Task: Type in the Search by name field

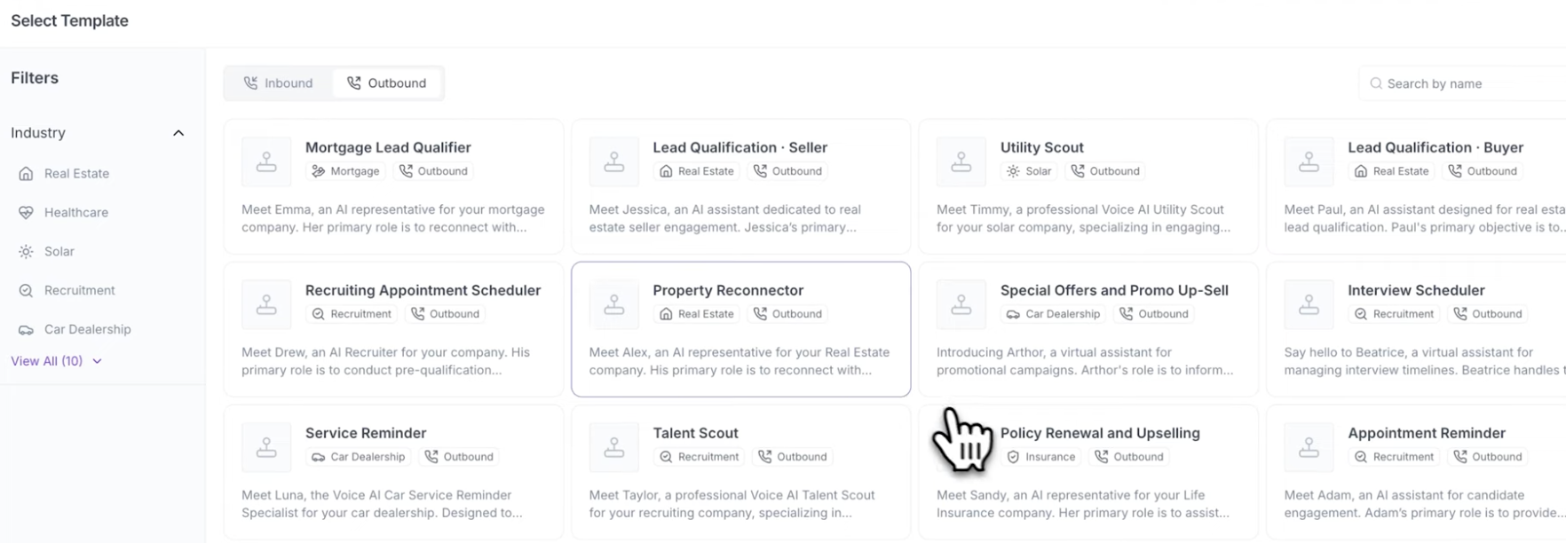Action: coord(1465,83)
